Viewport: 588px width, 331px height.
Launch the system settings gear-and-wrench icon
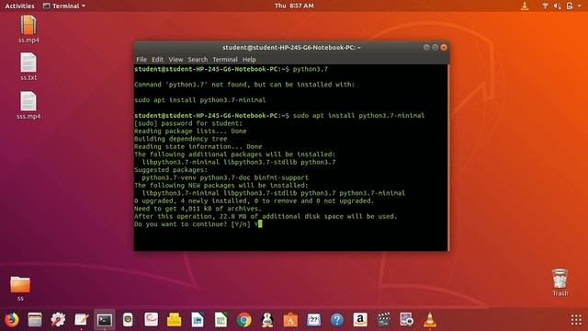point(58,320)
